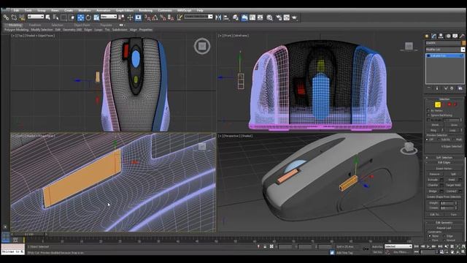Open the Tools menu

(x=28, y=10)
